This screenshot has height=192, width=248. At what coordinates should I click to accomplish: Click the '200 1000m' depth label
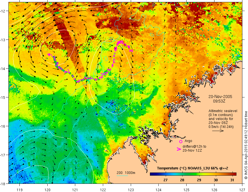(126, 173)
